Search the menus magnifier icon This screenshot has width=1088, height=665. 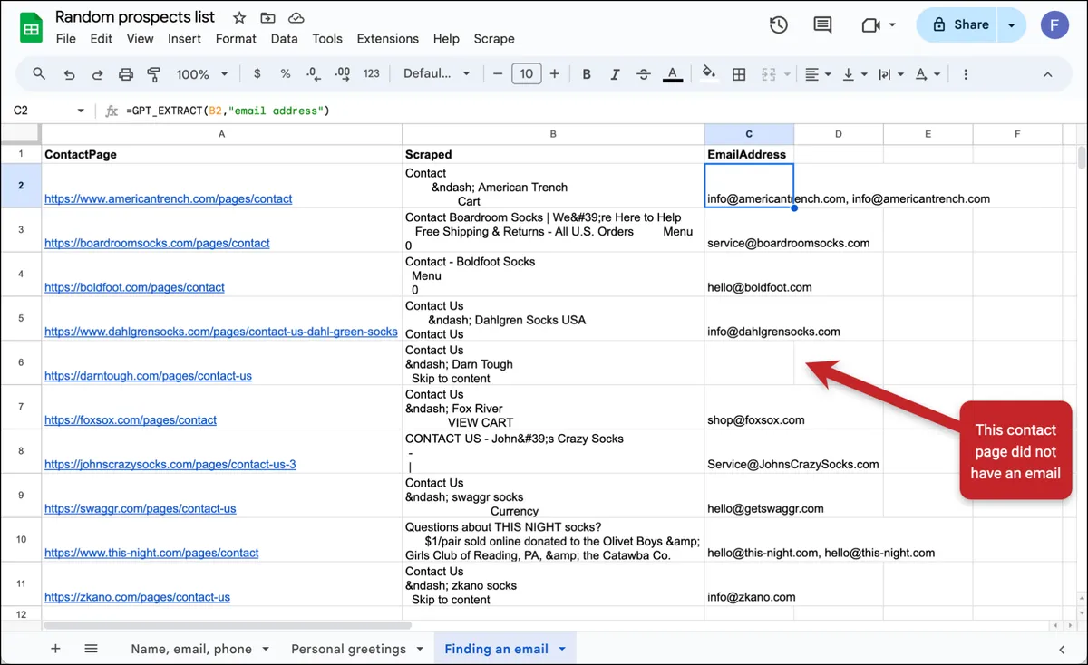click(39, 74)
